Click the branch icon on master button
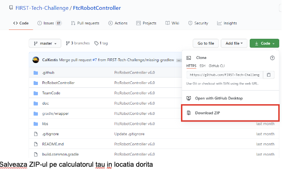This screenshot has height=170, width=282. pos(36,43)
